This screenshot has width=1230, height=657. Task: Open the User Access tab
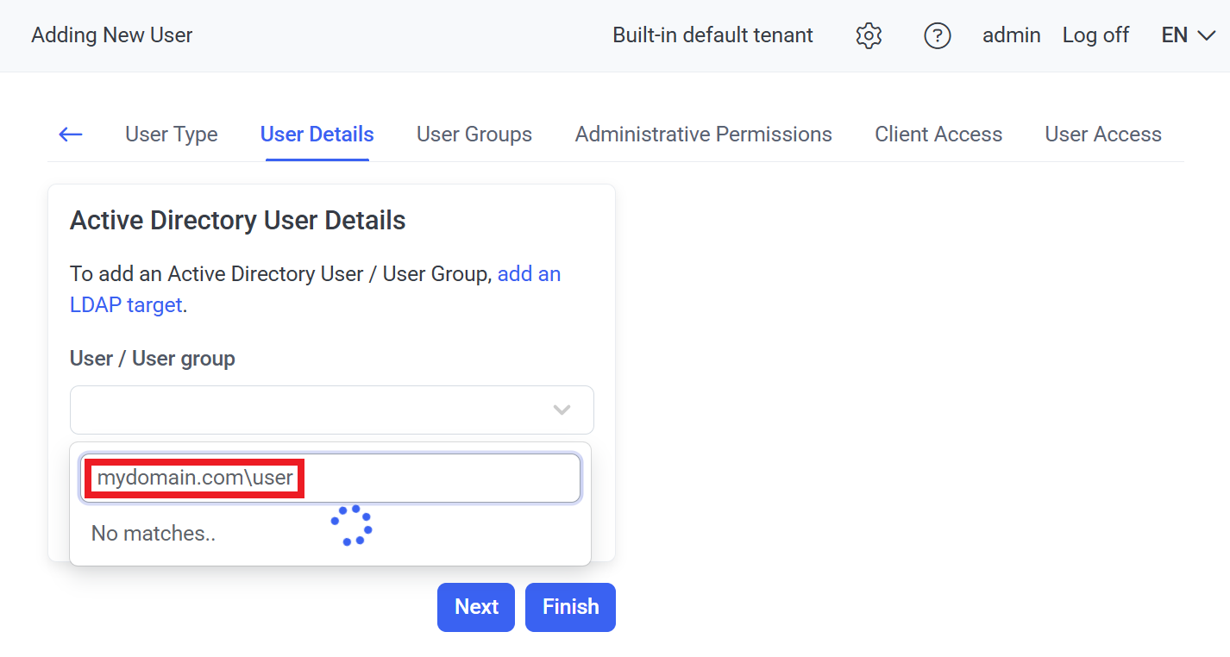click(x=1102, y=135)
